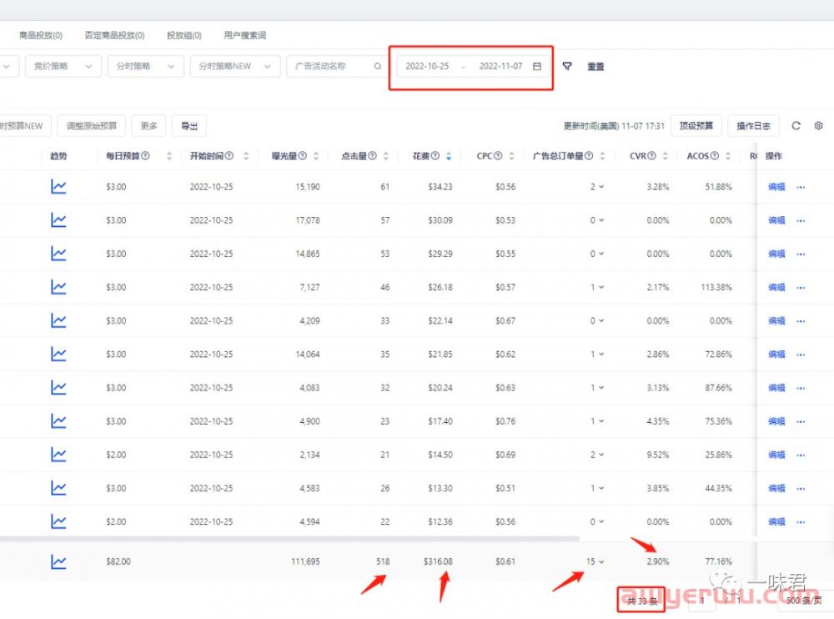Click the filter funnel icon beside date range
This screenshot has width=834, height=619.
point(567,67)
